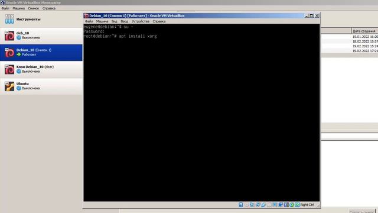Screen dimensions: 378x213
Task: Open Машина menu in VirtualBox Manager
Action: [x=18, y=8]
